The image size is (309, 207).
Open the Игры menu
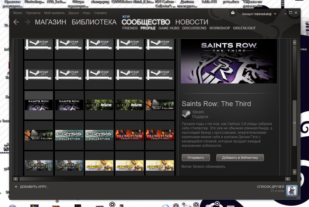[86, 13]
